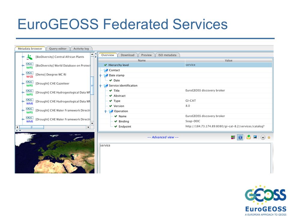Collapse the Service identification node
The width and height of the screenshot is (288, 216).
pos(100,86)
